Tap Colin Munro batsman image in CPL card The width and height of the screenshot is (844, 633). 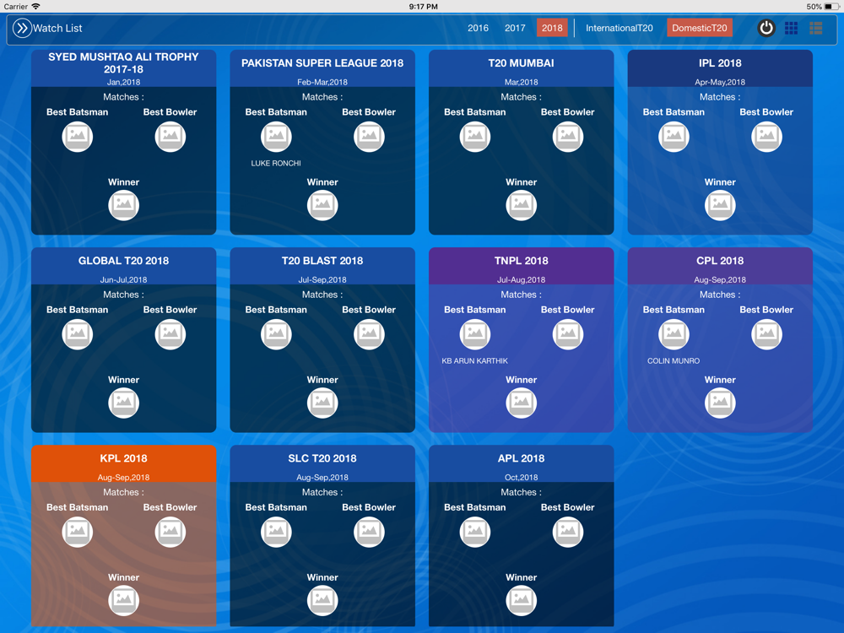[674, 333]
